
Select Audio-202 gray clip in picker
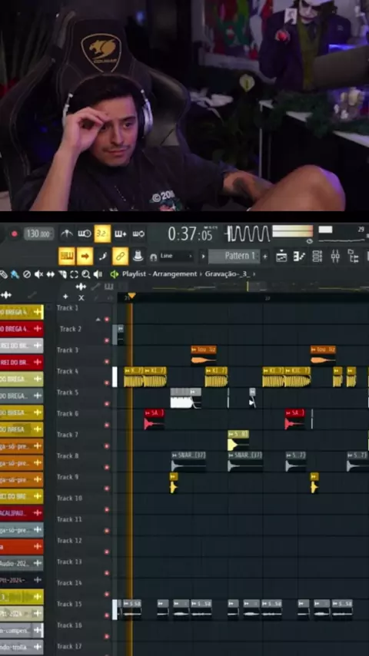point(22,564)
